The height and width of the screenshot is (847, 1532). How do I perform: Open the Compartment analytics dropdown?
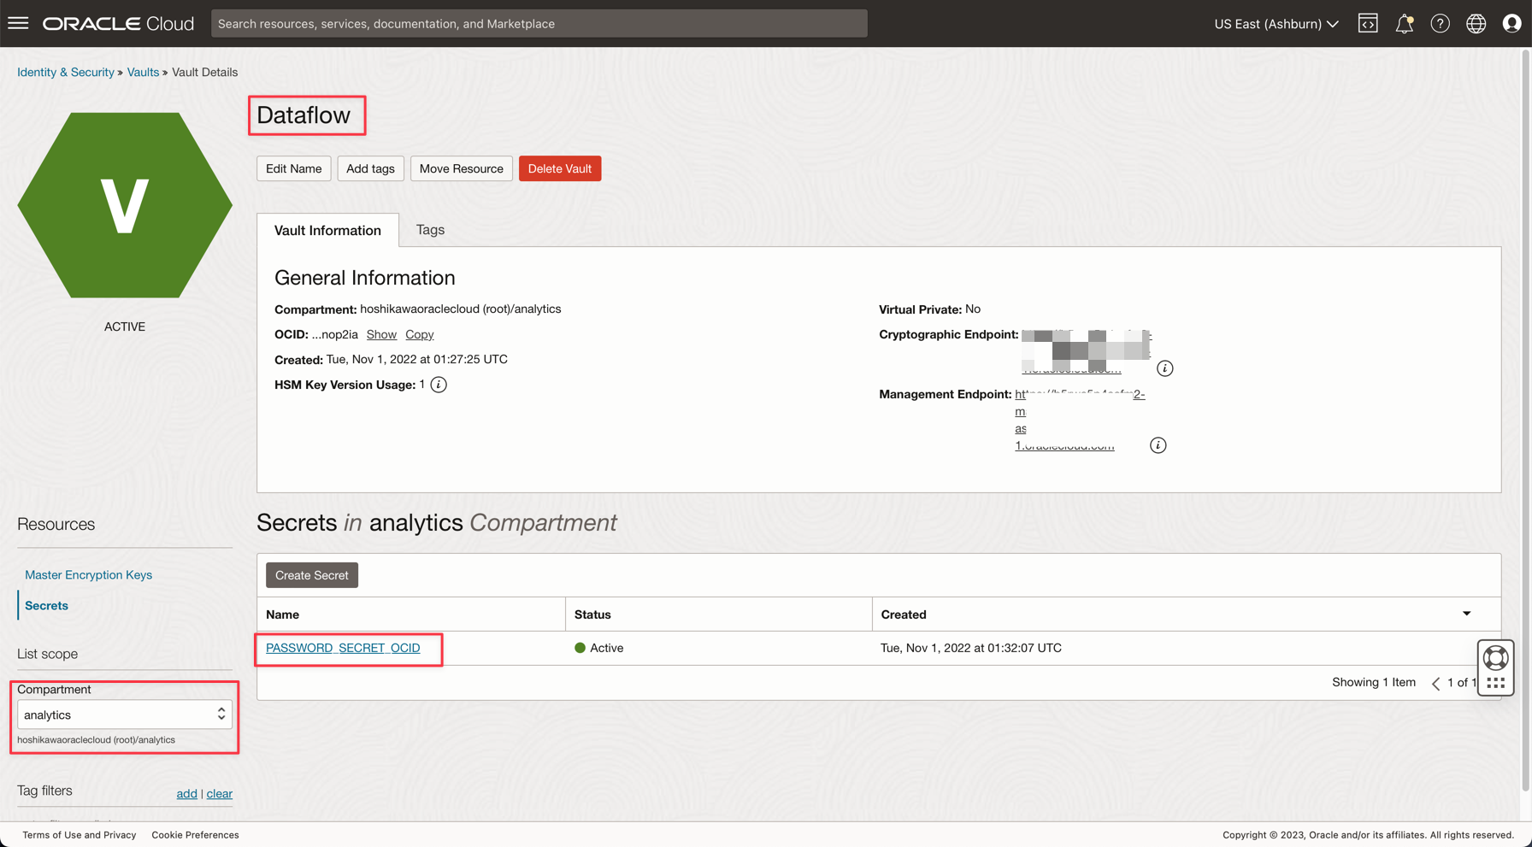click(125, 715)
